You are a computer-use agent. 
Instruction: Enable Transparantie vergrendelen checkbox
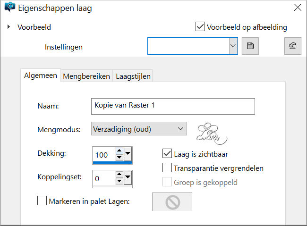[167, 167]
